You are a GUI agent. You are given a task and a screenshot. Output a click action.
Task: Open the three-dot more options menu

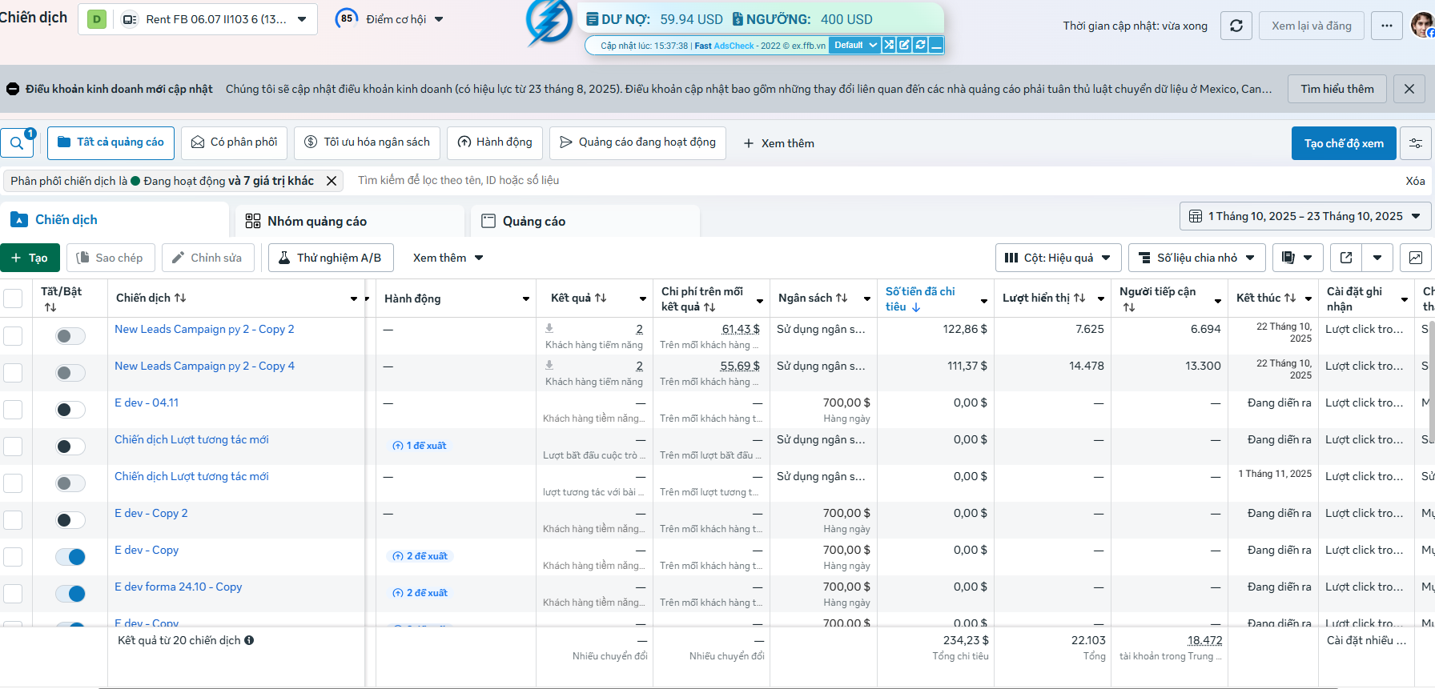click(1387, 26)
